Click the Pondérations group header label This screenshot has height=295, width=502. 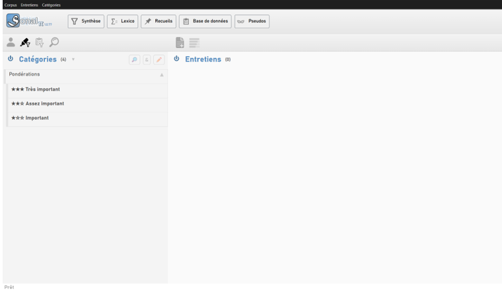24,74
